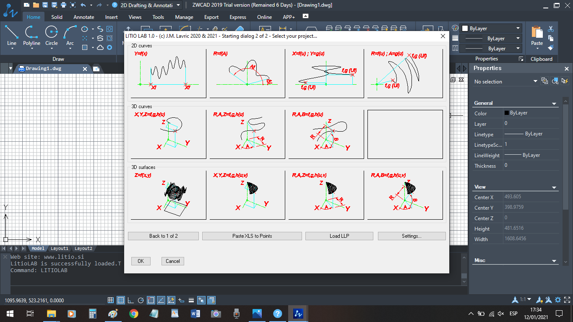Select the Revision cloud tool in Draw panel
Screen dimensions: 573x322
click(100, 47)
